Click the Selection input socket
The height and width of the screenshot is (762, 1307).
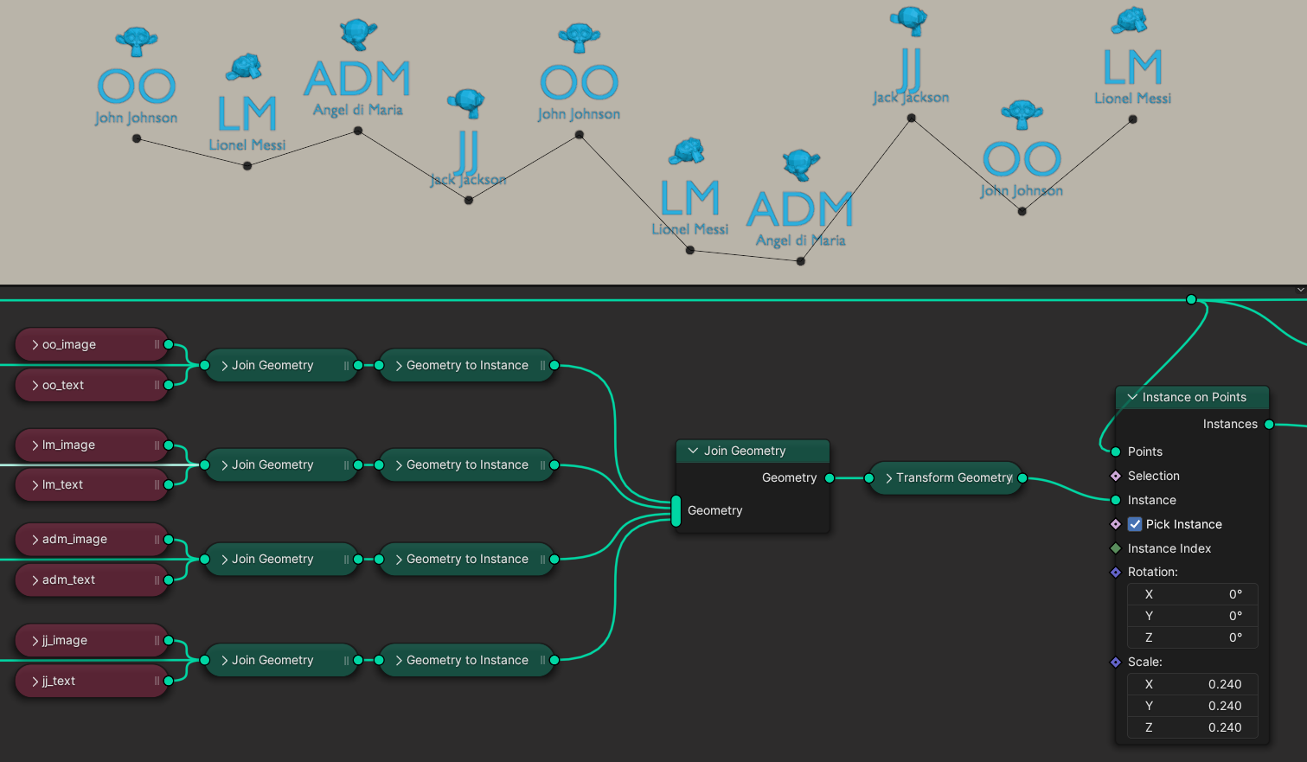[x=1116, y=476]
